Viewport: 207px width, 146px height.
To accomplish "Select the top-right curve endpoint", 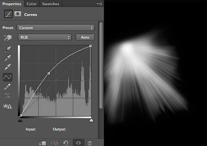I will pyautogui.click(x=90, y=46).
